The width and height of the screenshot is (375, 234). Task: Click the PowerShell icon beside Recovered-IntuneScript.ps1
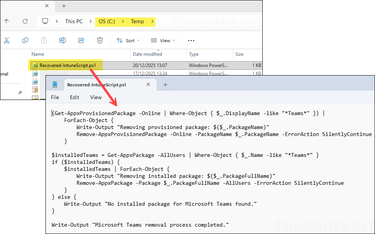pos(37,65)
